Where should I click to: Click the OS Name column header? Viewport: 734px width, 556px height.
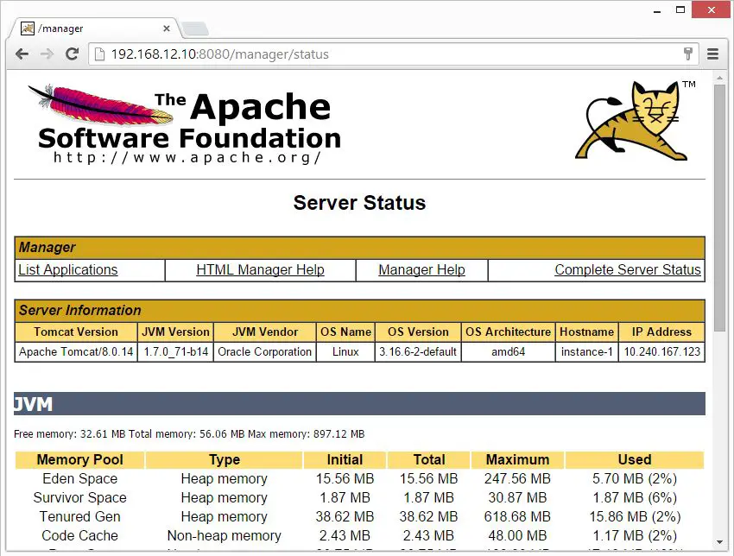(345, 332)
